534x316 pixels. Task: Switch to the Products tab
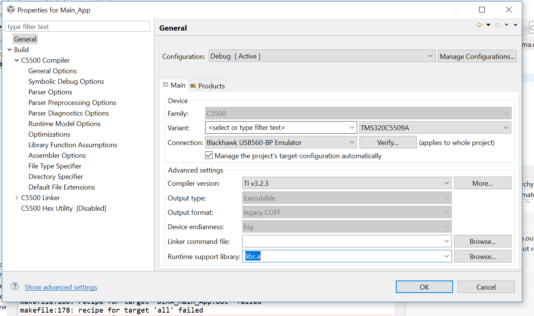[x=207, y=86]
